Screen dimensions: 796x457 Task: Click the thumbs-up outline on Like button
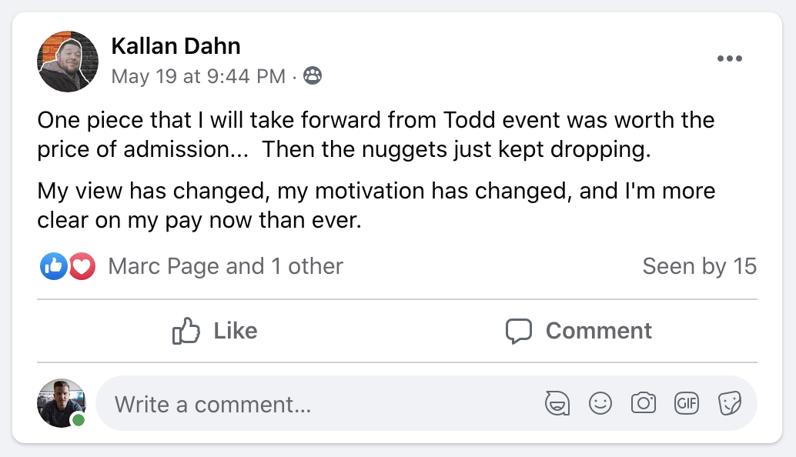tap(186, 331)
